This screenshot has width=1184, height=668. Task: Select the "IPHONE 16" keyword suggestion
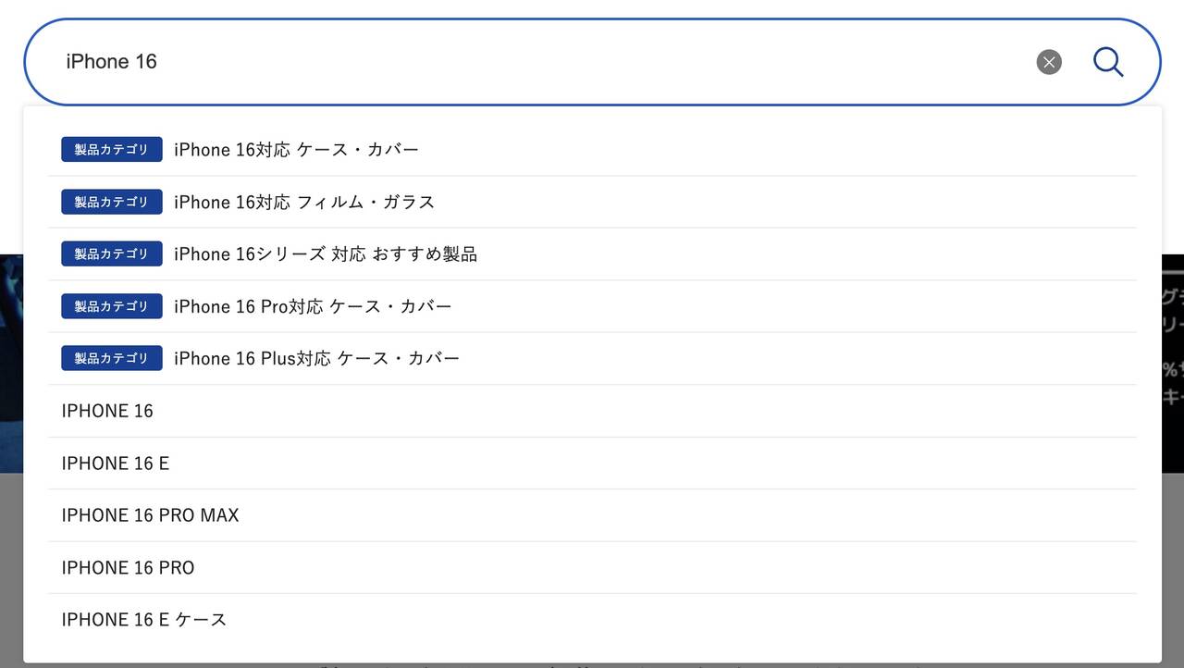pyautogui.click(x=107, y=412)
